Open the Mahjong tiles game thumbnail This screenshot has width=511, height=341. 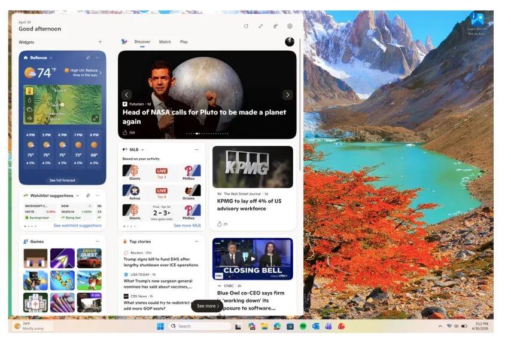[x=35, y=302]
